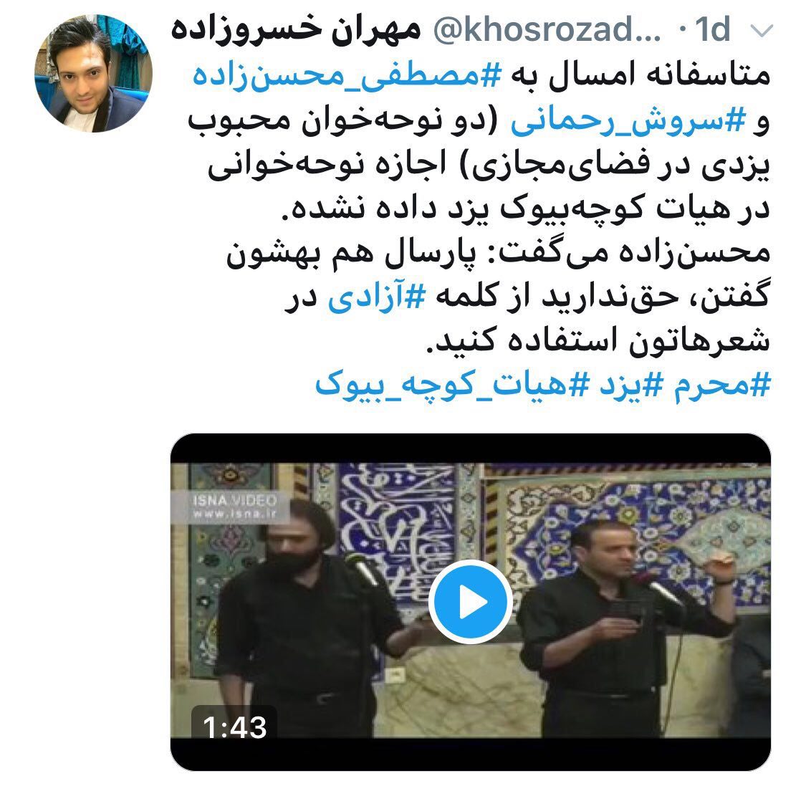Viewport: 806px width, 786px height.
Task: Click the ISNA VIDEO watermark in the video
Action: 234,507
